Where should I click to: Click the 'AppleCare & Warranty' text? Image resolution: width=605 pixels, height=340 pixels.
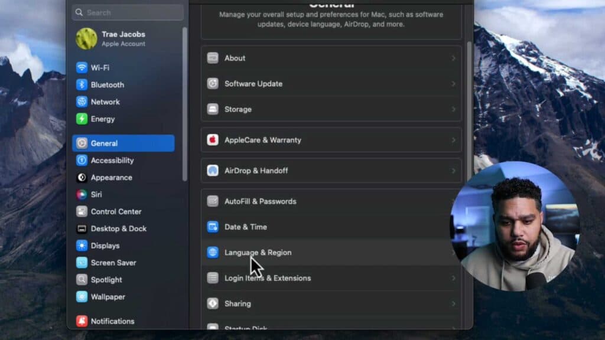(x=263, y=140)
